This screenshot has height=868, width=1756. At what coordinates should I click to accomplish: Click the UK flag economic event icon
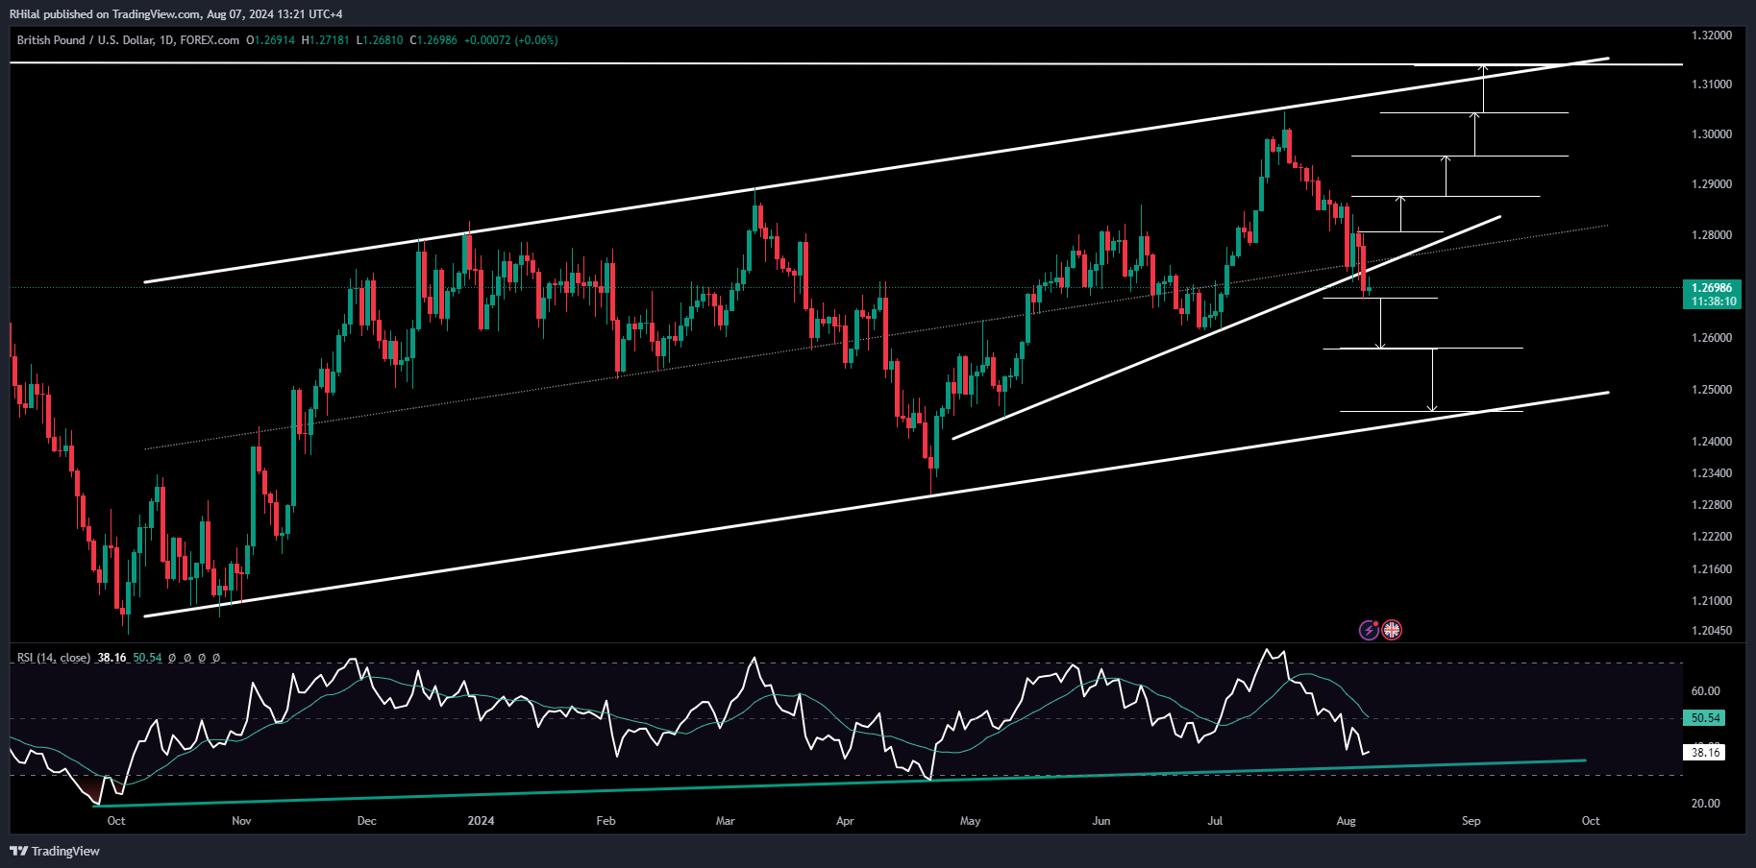click(1392, 630)
